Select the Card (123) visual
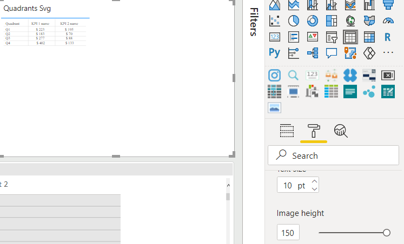This screenshot has height=244, width=404. coord(275,37)
